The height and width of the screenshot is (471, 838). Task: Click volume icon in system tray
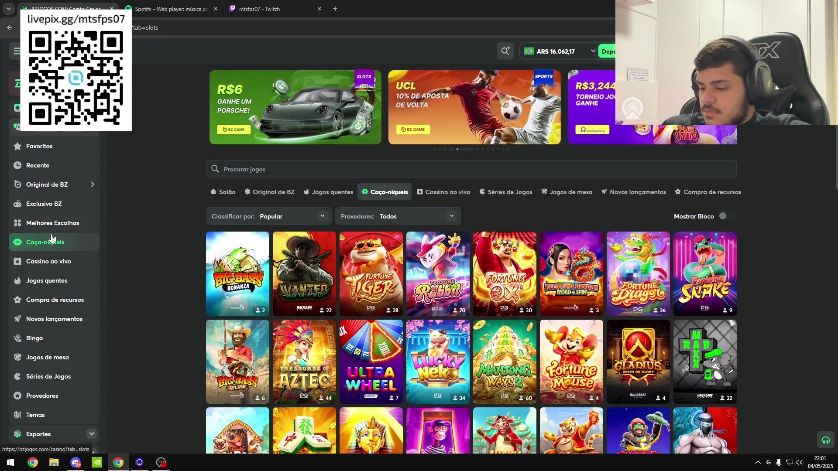coord(800,462)
